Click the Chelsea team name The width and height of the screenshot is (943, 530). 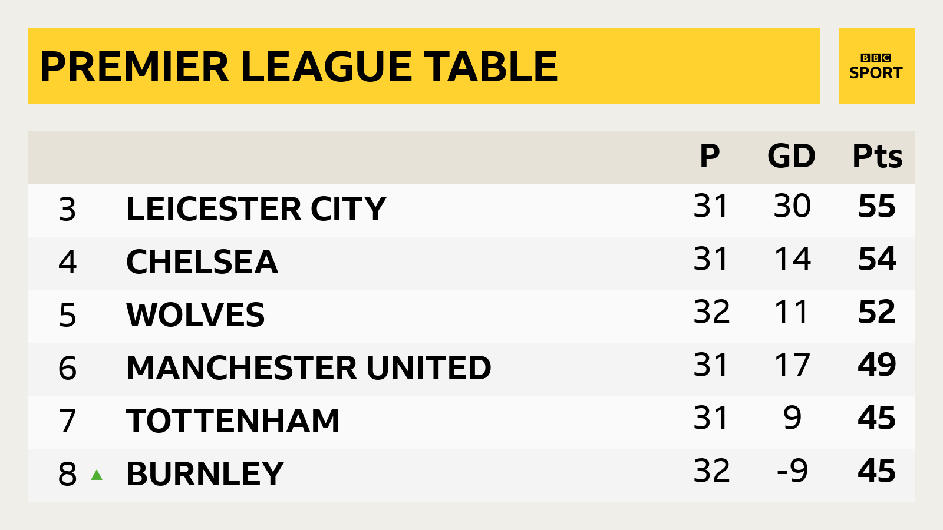(202, 262)
